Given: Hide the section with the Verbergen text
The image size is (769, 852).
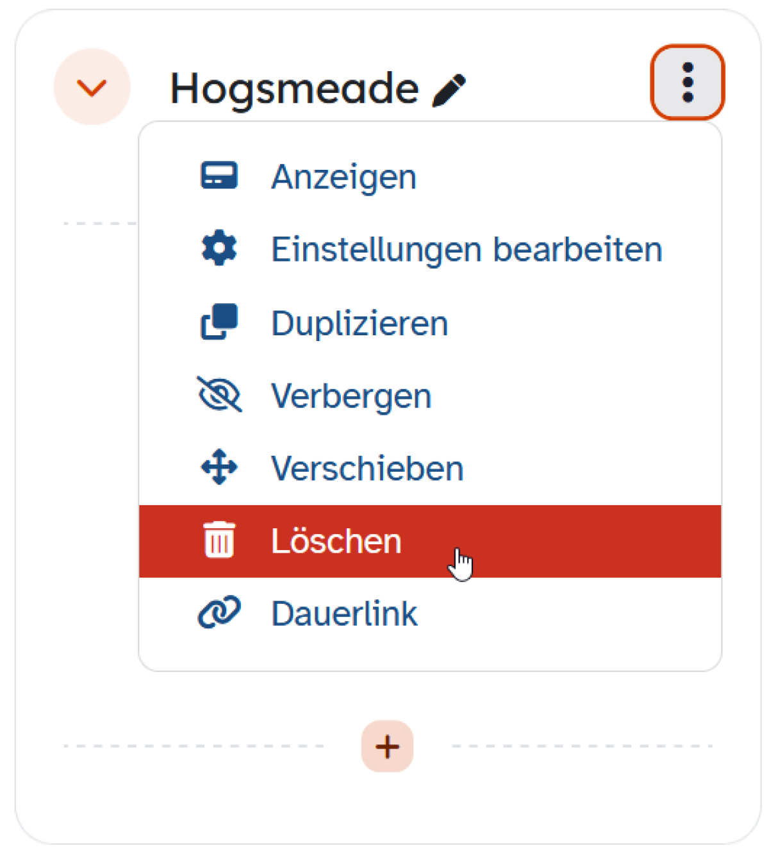Looking at the screenshot, I should click(351, 396).
